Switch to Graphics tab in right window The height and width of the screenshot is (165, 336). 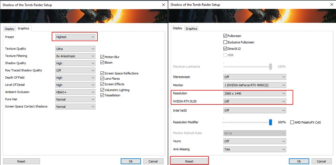click(x=191, y=29)
